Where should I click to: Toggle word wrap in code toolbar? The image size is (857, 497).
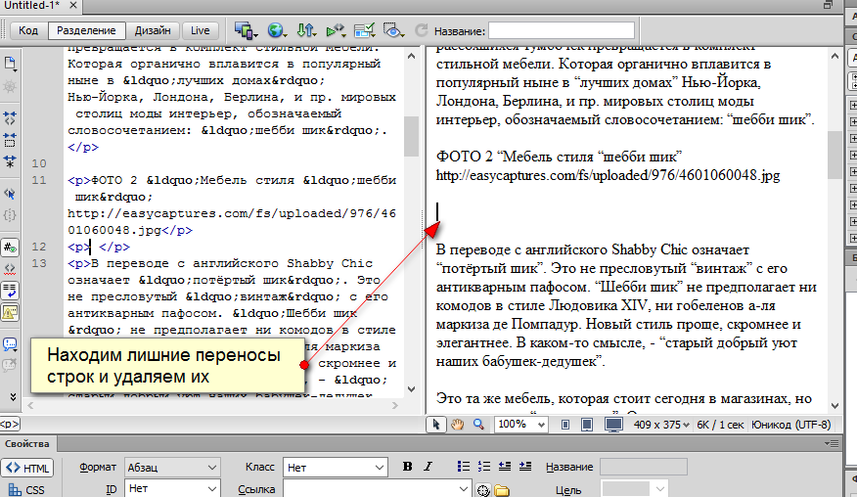tap(10, 290)
